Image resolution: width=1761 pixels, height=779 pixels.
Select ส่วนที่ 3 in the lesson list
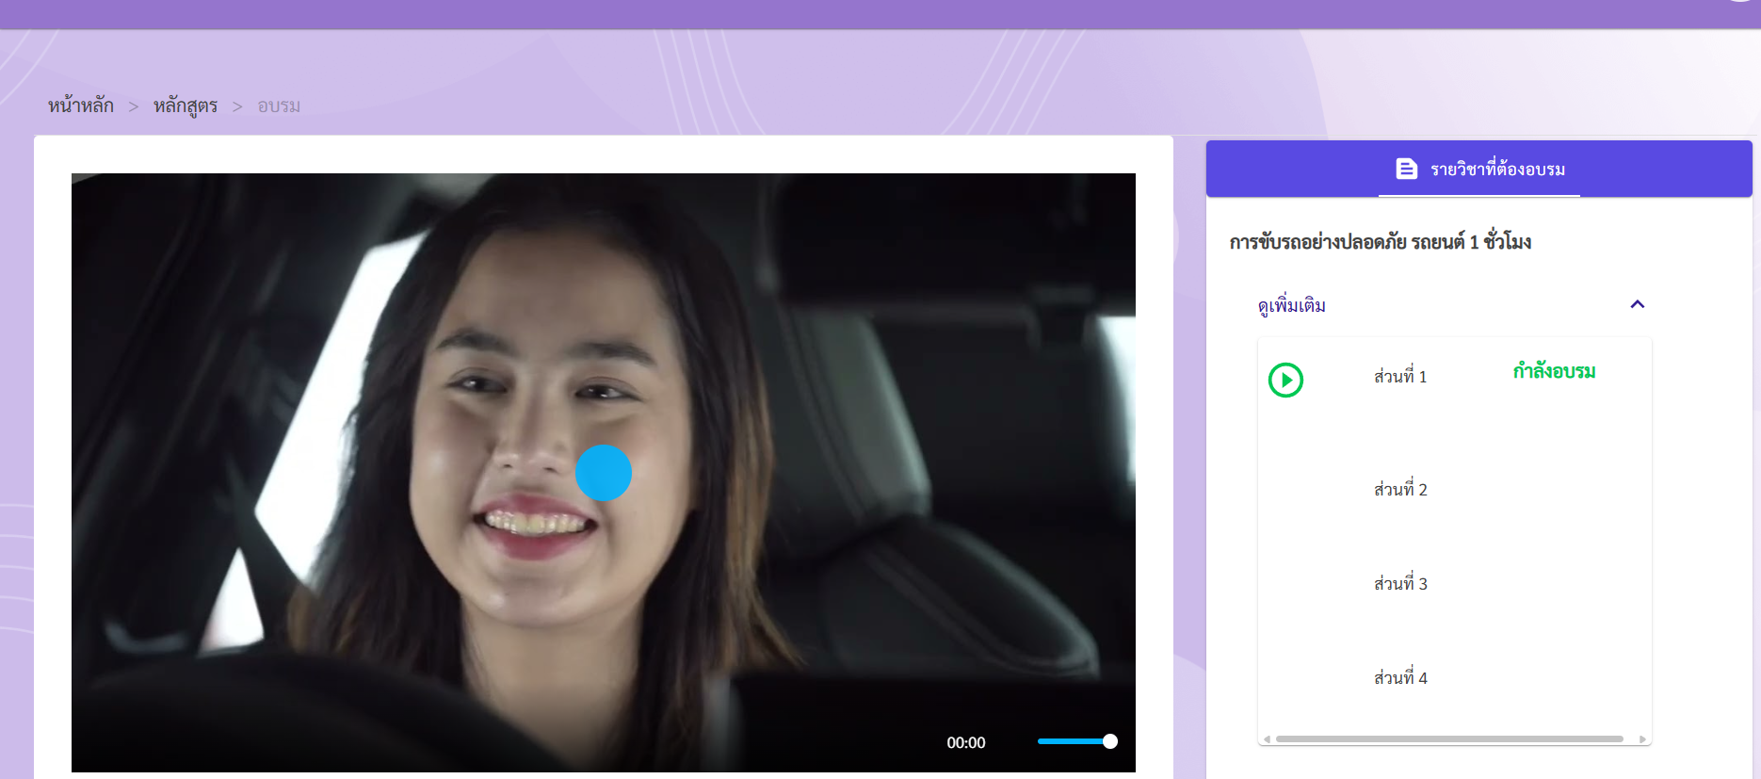click(x=1400, y=583)
